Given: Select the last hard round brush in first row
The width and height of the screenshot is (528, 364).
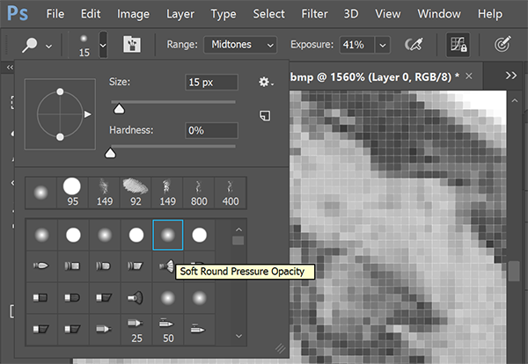Looking at the screenshot, I should tap(200, 235).
